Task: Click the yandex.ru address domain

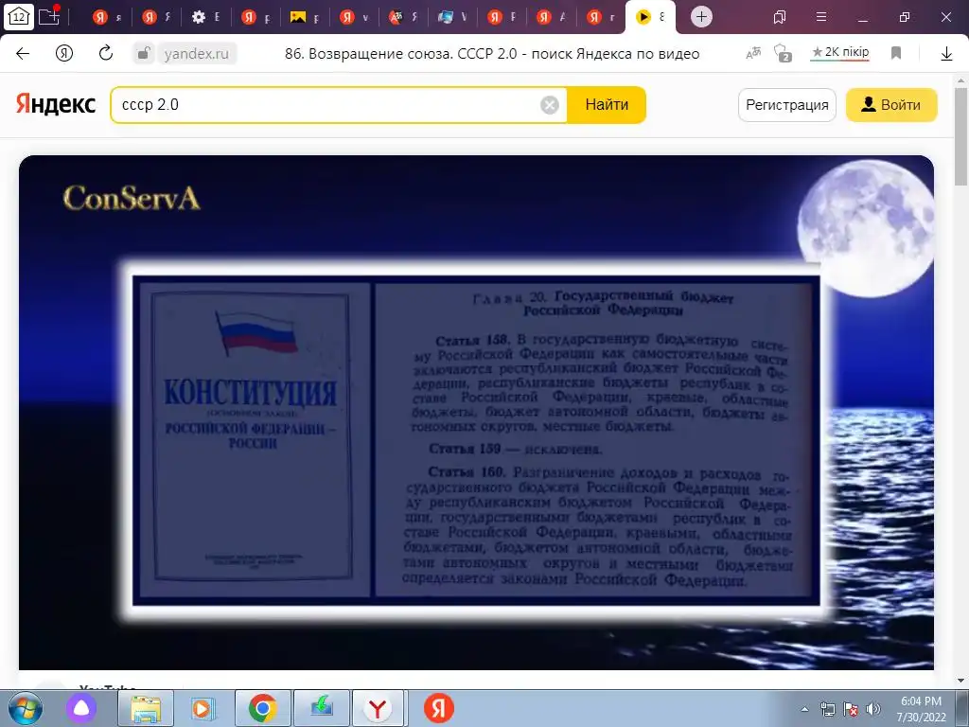Action: tap(197, 54)
